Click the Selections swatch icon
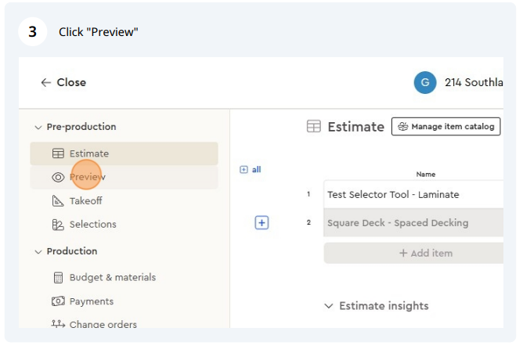 pyautogui.click(x=58, y=225)
